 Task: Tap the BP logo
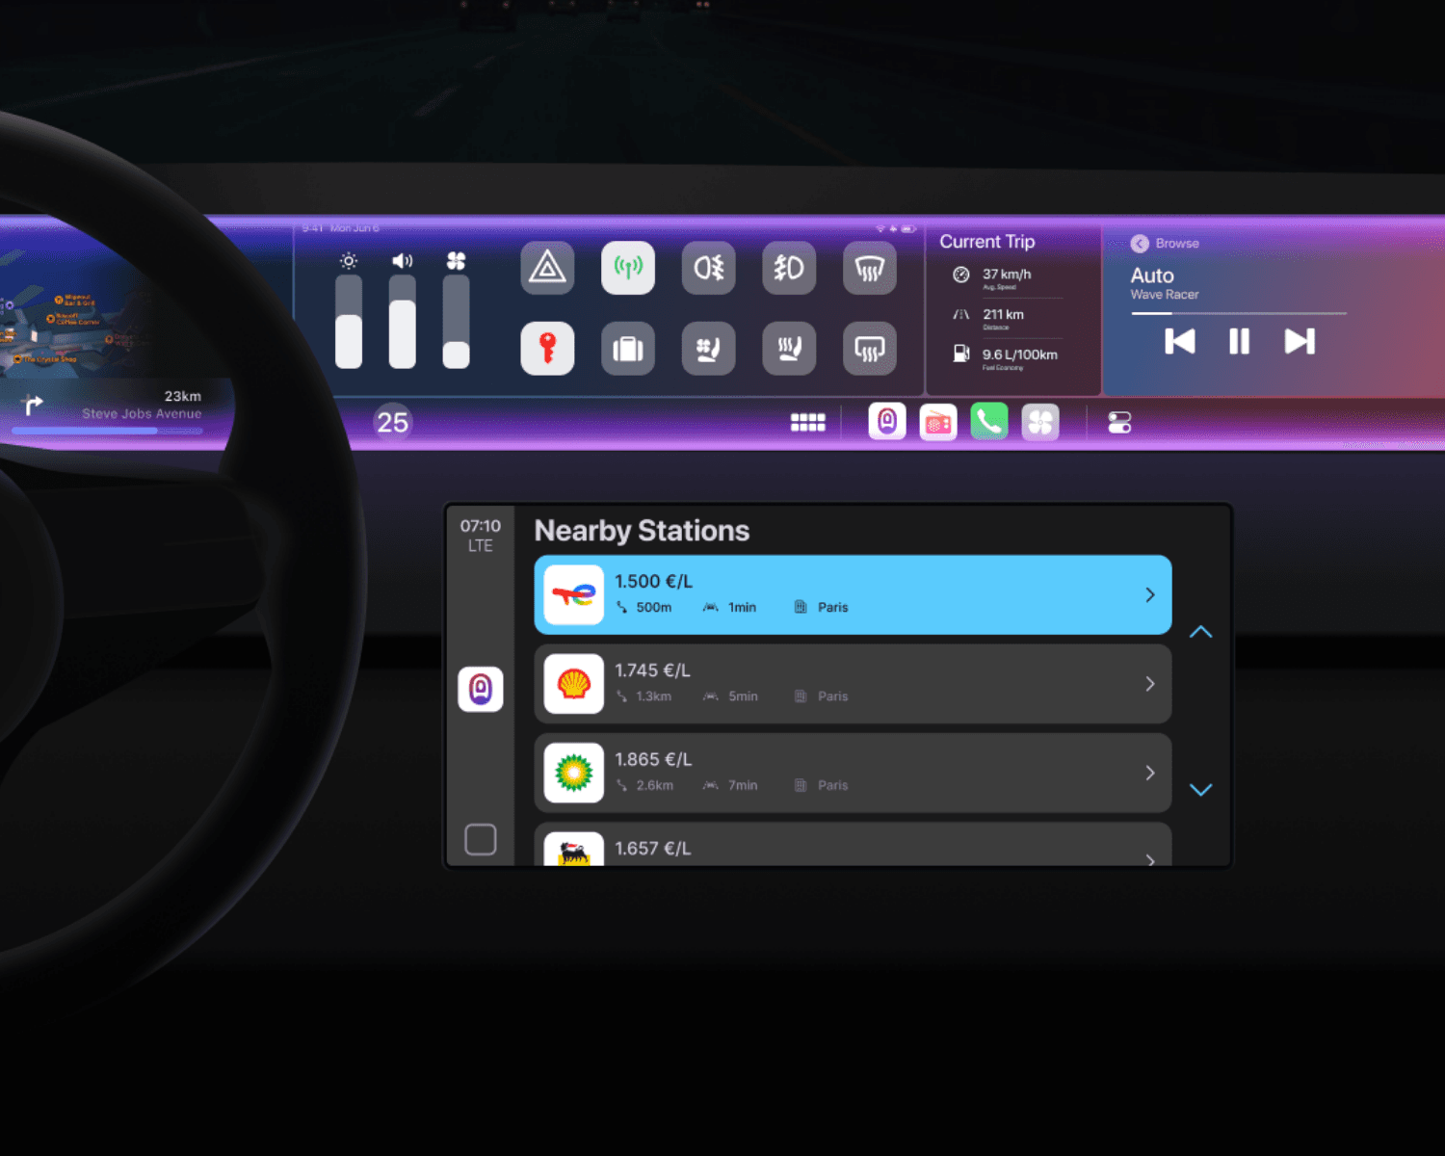coord(573,773)
